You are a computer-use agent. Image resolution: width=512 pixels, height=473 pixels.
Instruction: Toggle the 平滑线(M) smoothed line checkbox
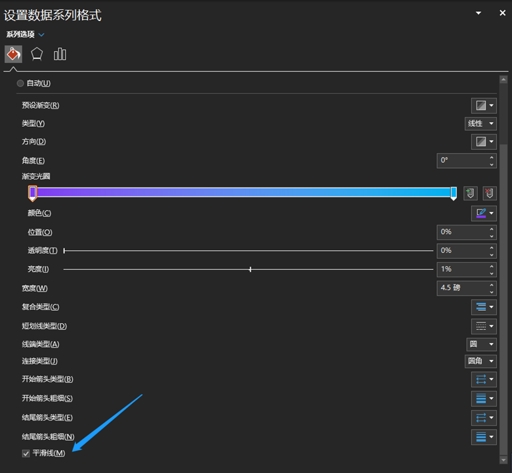[26, 453]
